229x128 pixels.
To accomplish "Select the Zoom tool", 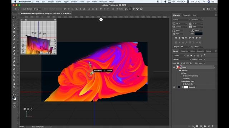I will click(x=14, y=87).
